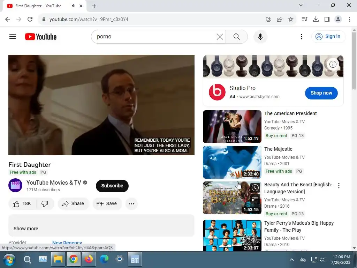Image resolution: width=357 pixels, height=268 pixels.
Task: Open more actions ellipsis beside Save
Action: click(x=131, y=203)
